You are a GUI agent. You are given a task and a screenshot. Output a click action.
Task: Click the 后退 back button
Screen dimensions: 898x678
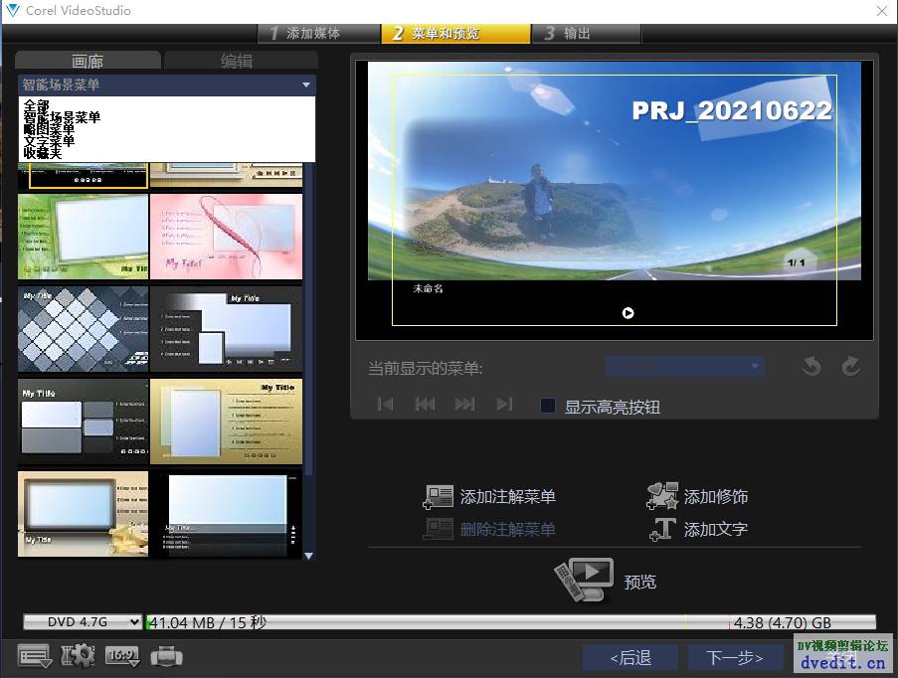point(630,657)
